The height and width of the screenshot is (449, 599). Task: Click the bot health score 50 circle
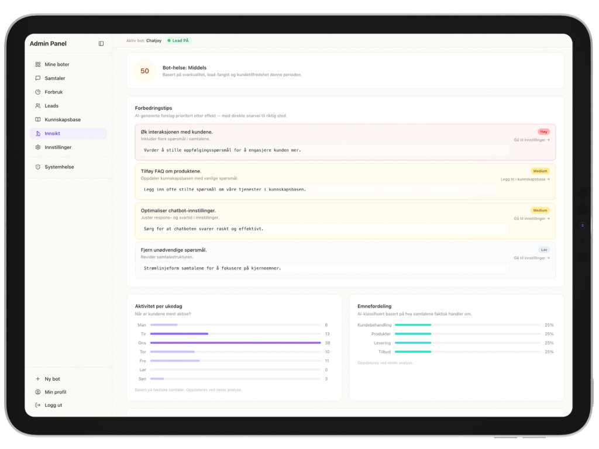click(144, 71)
